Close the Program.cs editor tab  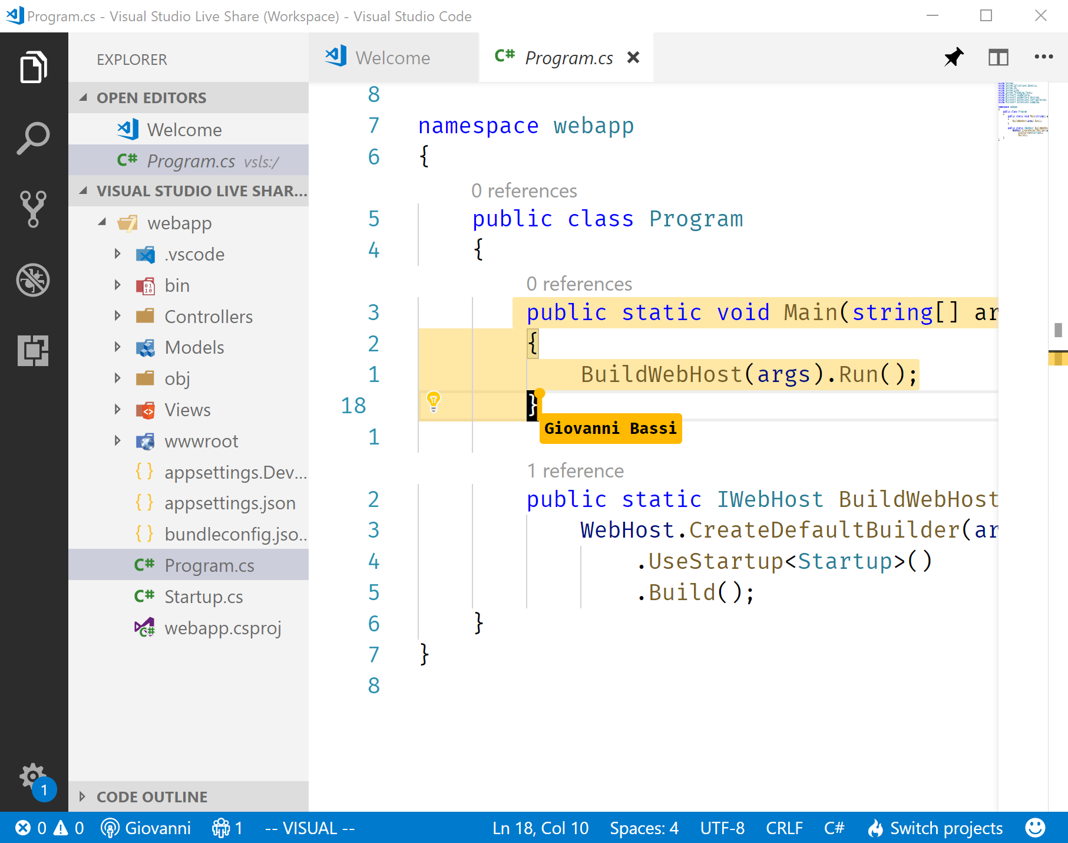pyautogui.click(x=633, y=57)
